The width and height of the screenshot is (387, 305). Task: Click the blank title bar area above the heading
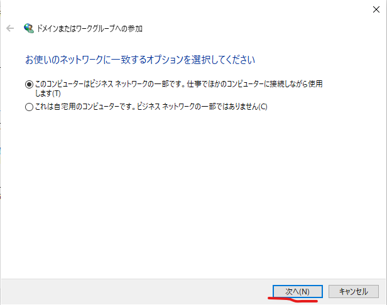(188, 9)
